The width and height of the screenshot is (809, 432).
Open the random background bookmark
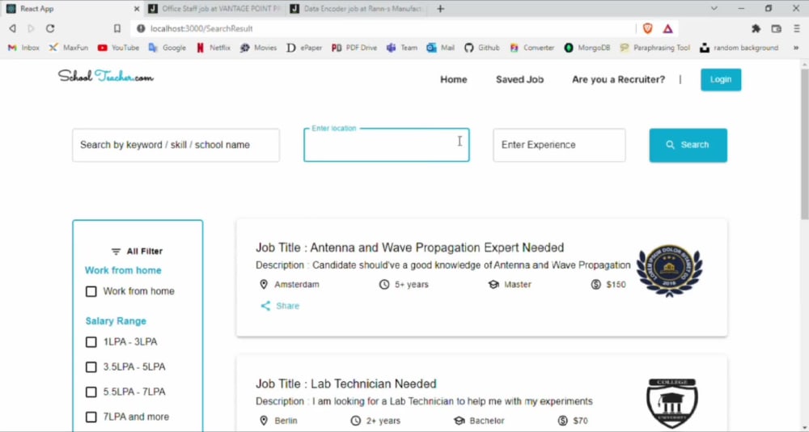(x=739, y=48)
